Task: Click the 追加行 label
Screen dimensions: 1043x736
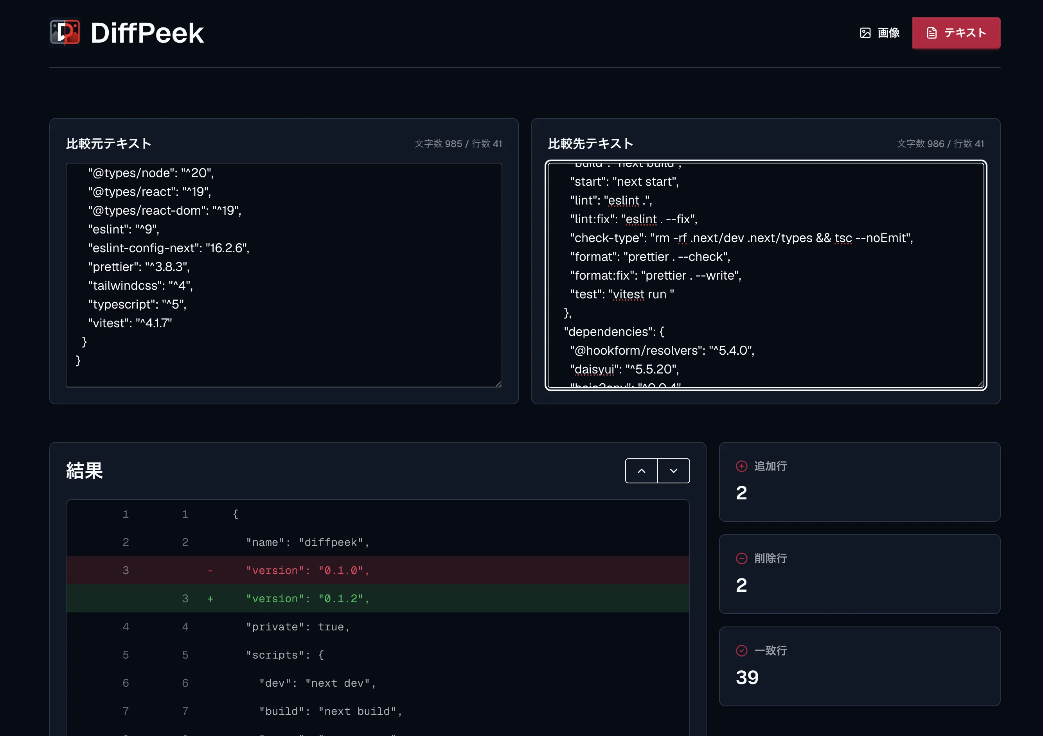Action: point(770,466)
